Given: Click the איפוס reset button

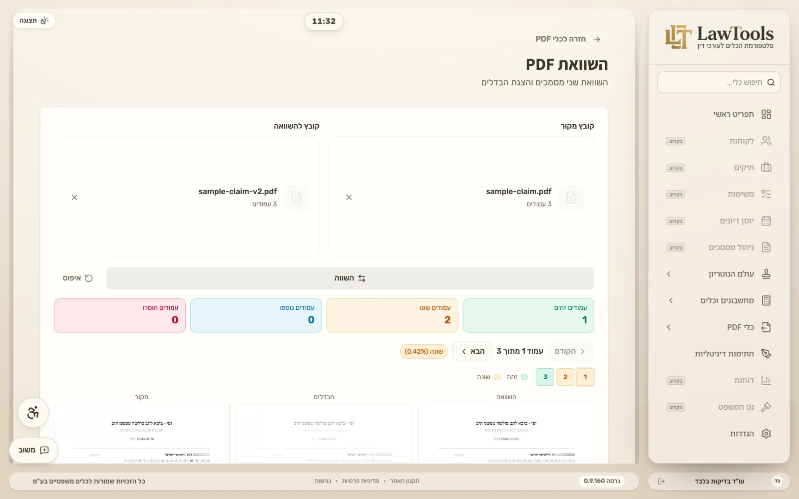Looking at the screenshot, I should tap(77, 278).
